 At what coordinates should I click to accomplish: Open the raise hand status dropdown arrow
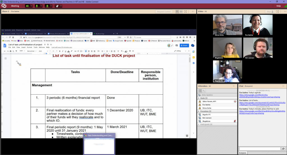click(x=61, y=6)
